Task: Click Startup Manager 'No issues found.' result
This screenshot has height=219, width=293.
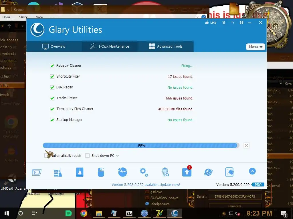Action: click(181, 120)
